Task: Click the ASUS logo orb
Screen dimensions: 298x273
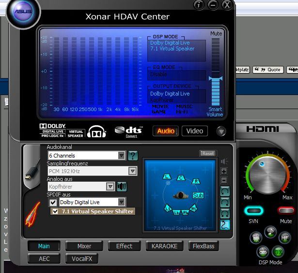Action: (23, 12)
